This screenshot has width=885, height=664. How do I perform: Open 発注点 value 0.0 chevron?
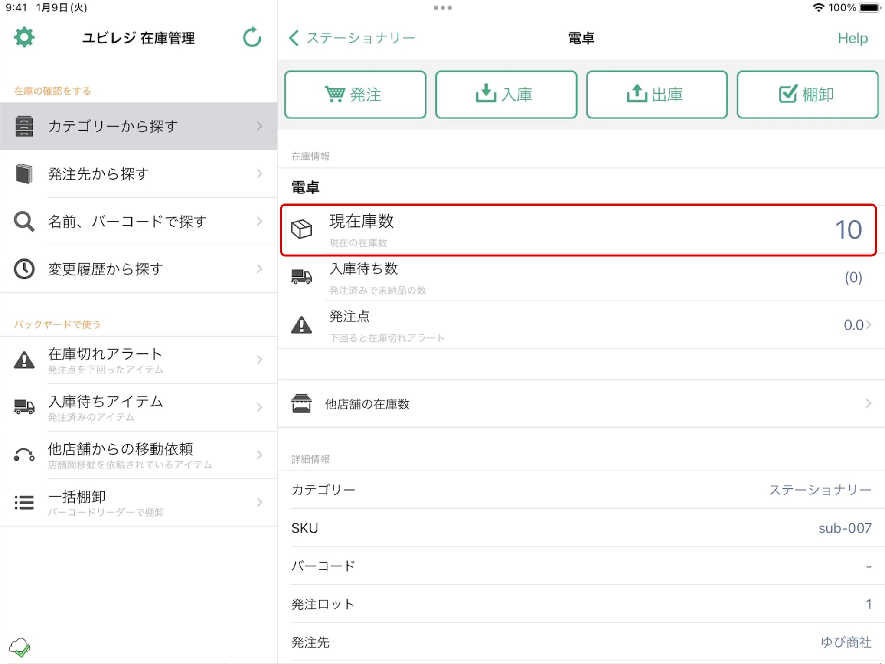[x=869, y=324]
